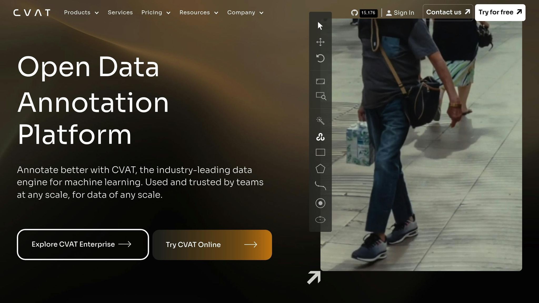539x303 pixels.
Task: Click Explore CVAT Enterprise button
Action: (83, 244)
